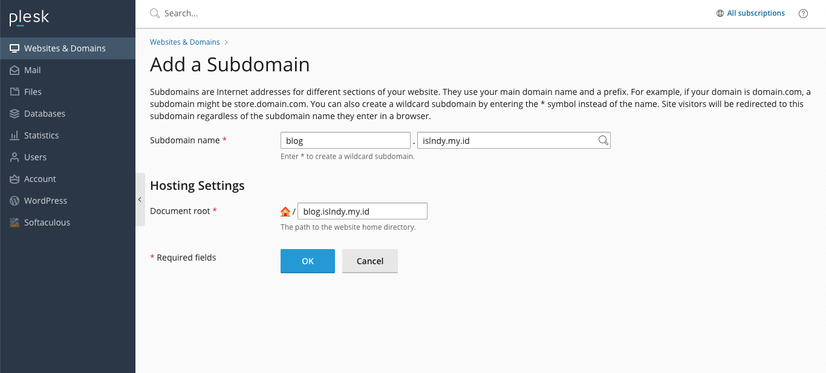Click the Plesk logo
Viewport: 826px width, 373px height.
pos(29,18)
